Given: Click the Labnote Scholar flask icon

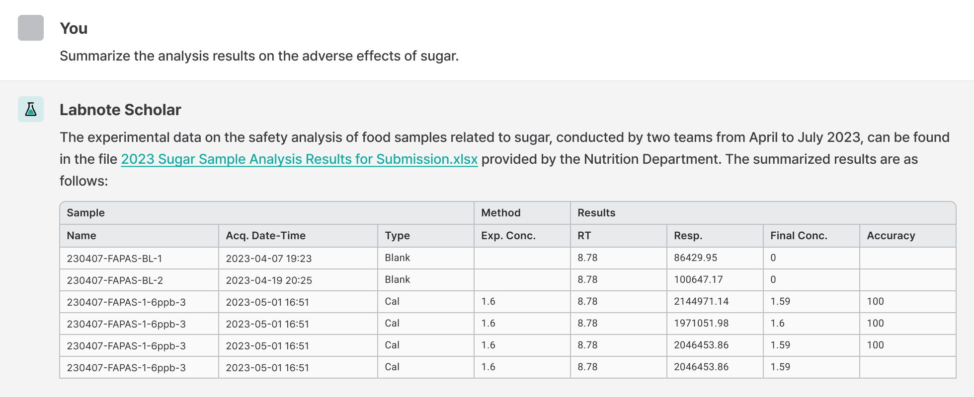Looking at the screenshot, I should pyautogui.click(x=31, y=109).
